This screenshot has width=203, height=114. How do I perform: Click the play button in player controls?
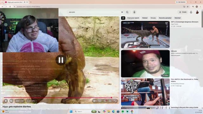pyautogui.click(x=6, y=101)
